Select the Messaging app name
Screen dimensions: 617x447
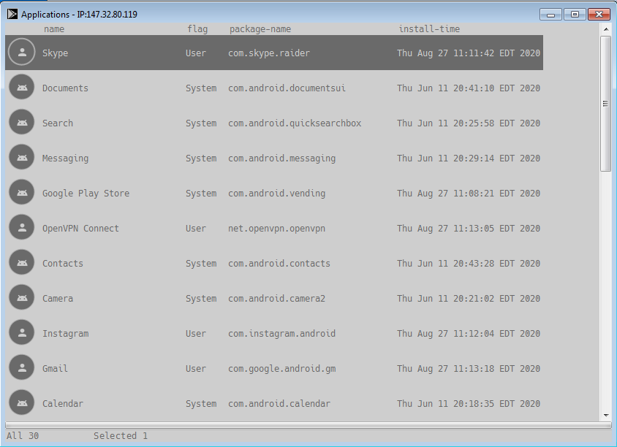pos(65,158)
